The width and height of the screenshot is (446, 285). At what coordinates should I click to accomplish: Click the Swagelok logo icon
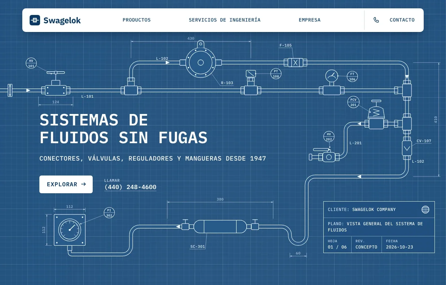[x=35, y=20]
